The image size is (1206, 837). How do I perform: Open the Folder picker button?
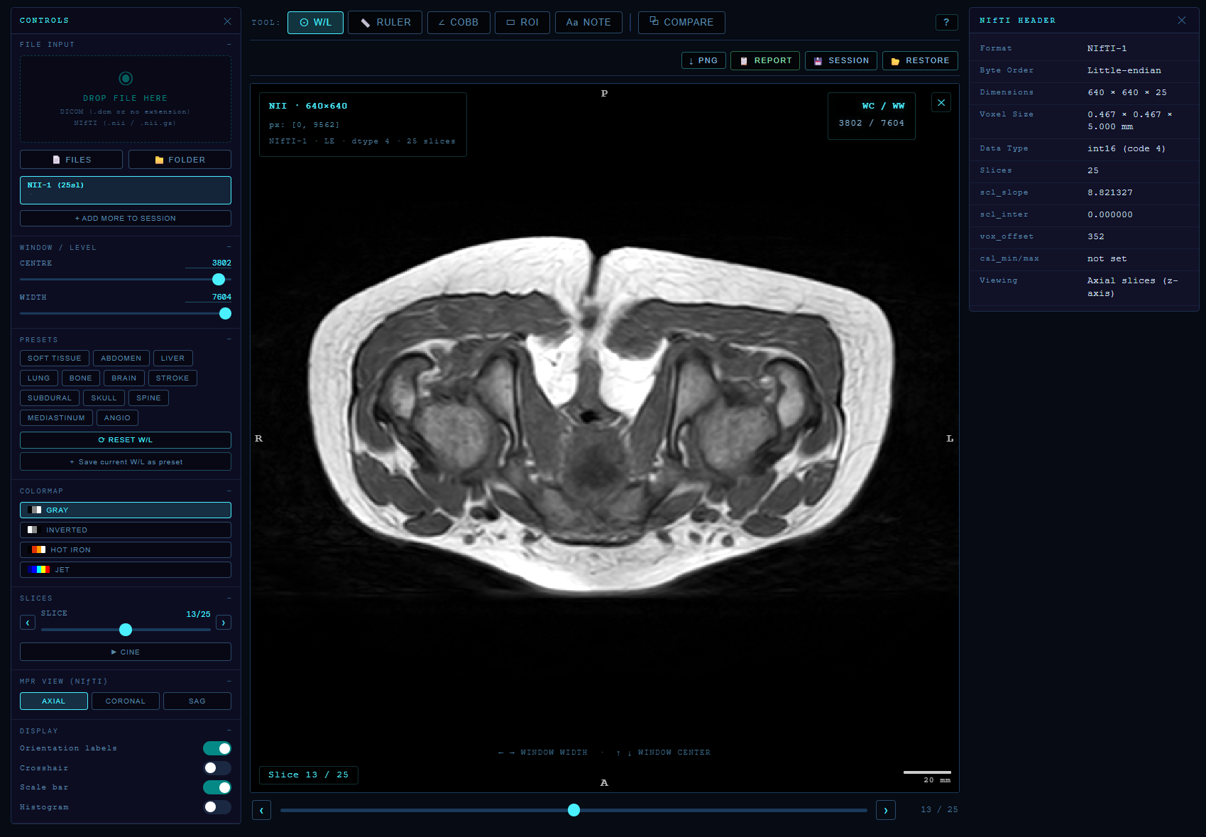tap(180, 160)
